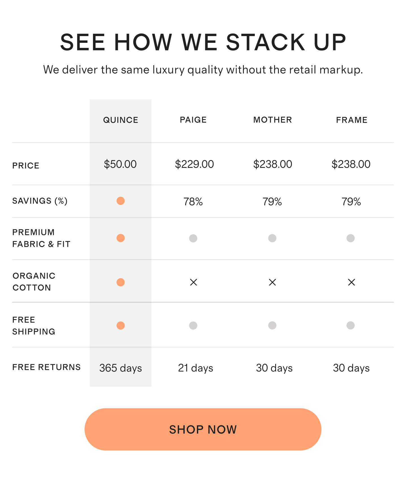Click the QUINCE column header
The image size is (406, 478).
point(121,120)
